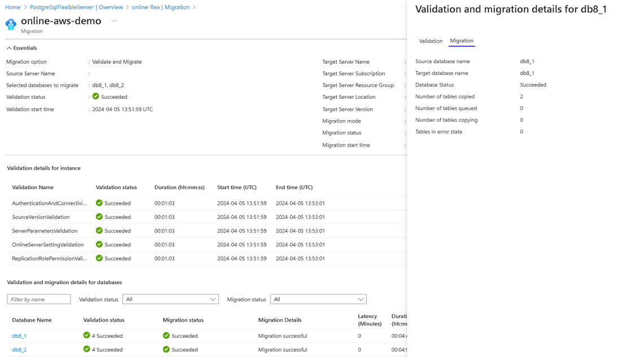Click db8_1 migration status success icon
Screen dimensions: 623x357
pos(166,336)
